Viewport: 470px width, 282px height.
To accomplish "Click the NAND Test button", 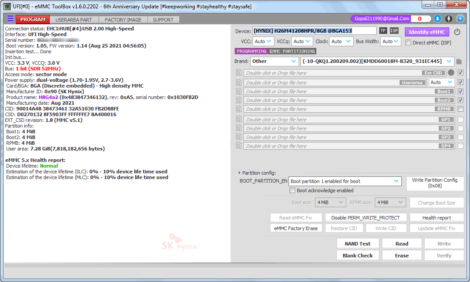I will point(358,244).
